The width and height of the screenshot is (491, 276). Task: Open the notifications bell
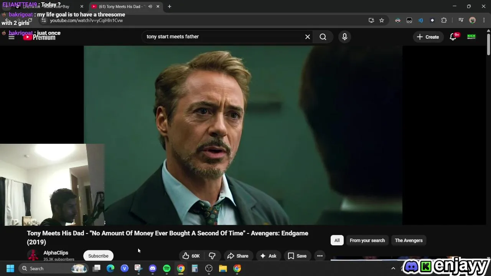pyautogui.click(x=453, y=37)
